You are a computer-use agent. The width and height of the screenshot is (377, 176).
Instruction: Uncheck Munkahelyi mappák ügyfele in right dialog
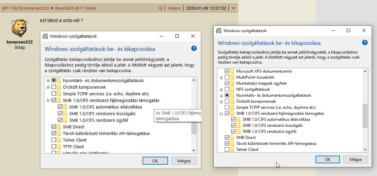(x=227, y=83)
